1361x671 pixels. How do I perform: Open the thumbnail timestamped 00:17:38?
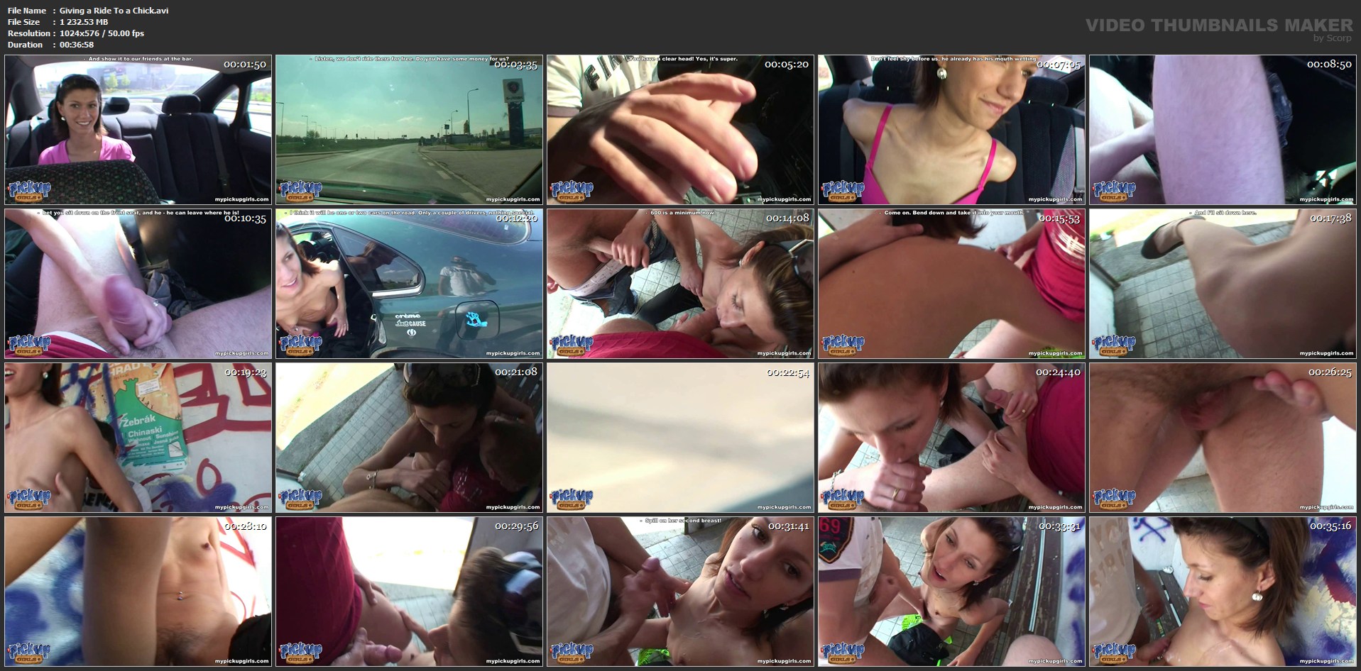point(1223,284)
